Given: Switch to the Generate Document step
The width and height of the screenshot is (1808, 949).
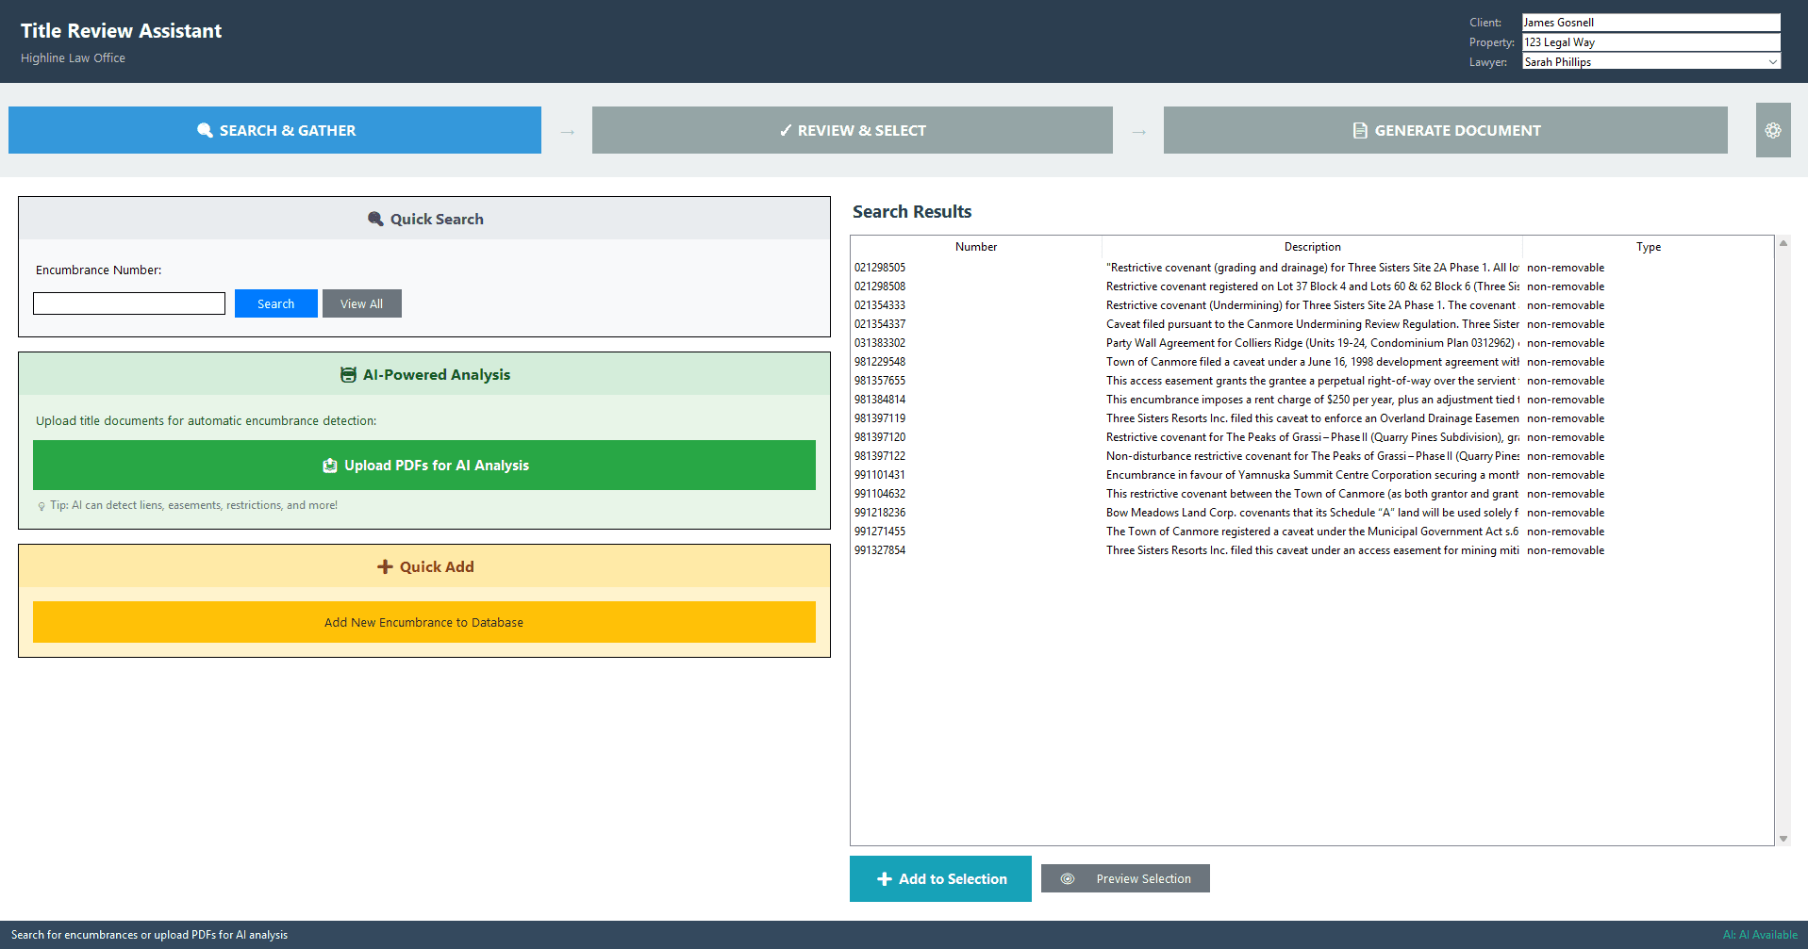Looking at the screenshot, I should point(1446,130).
